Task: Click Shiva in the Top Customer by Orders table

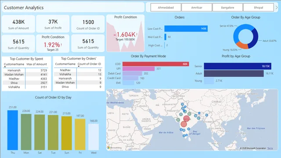Action: (65, 87)
